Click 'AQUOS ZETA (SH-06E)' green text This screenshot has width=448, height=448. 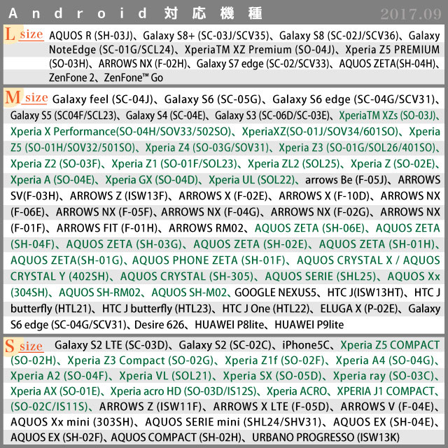click(309, 228)
